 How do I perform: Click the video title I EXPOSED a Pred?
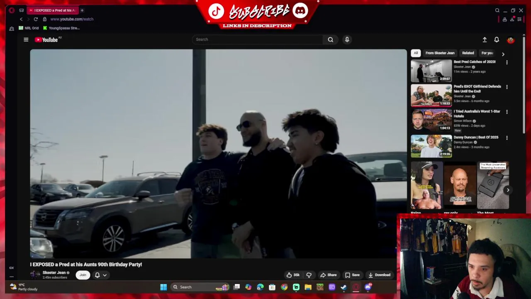(86, 265)
